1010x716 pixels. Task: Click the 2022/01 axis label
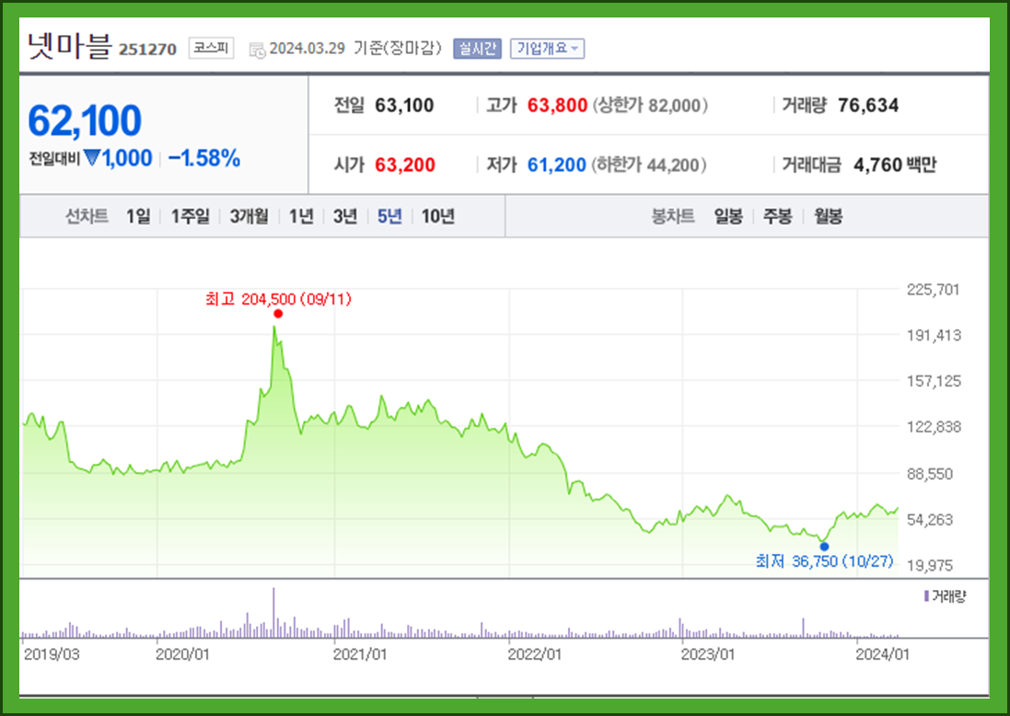point(535,654)
